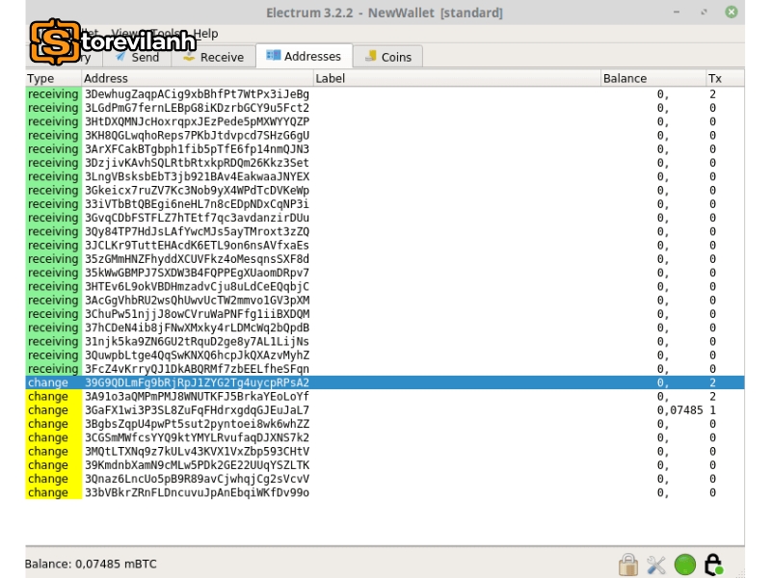Select address 31njk5ka9ZN6GU2tRquD2ge8y7AL1LijNs
Viewport: 771px width, 578px height.
197,342
